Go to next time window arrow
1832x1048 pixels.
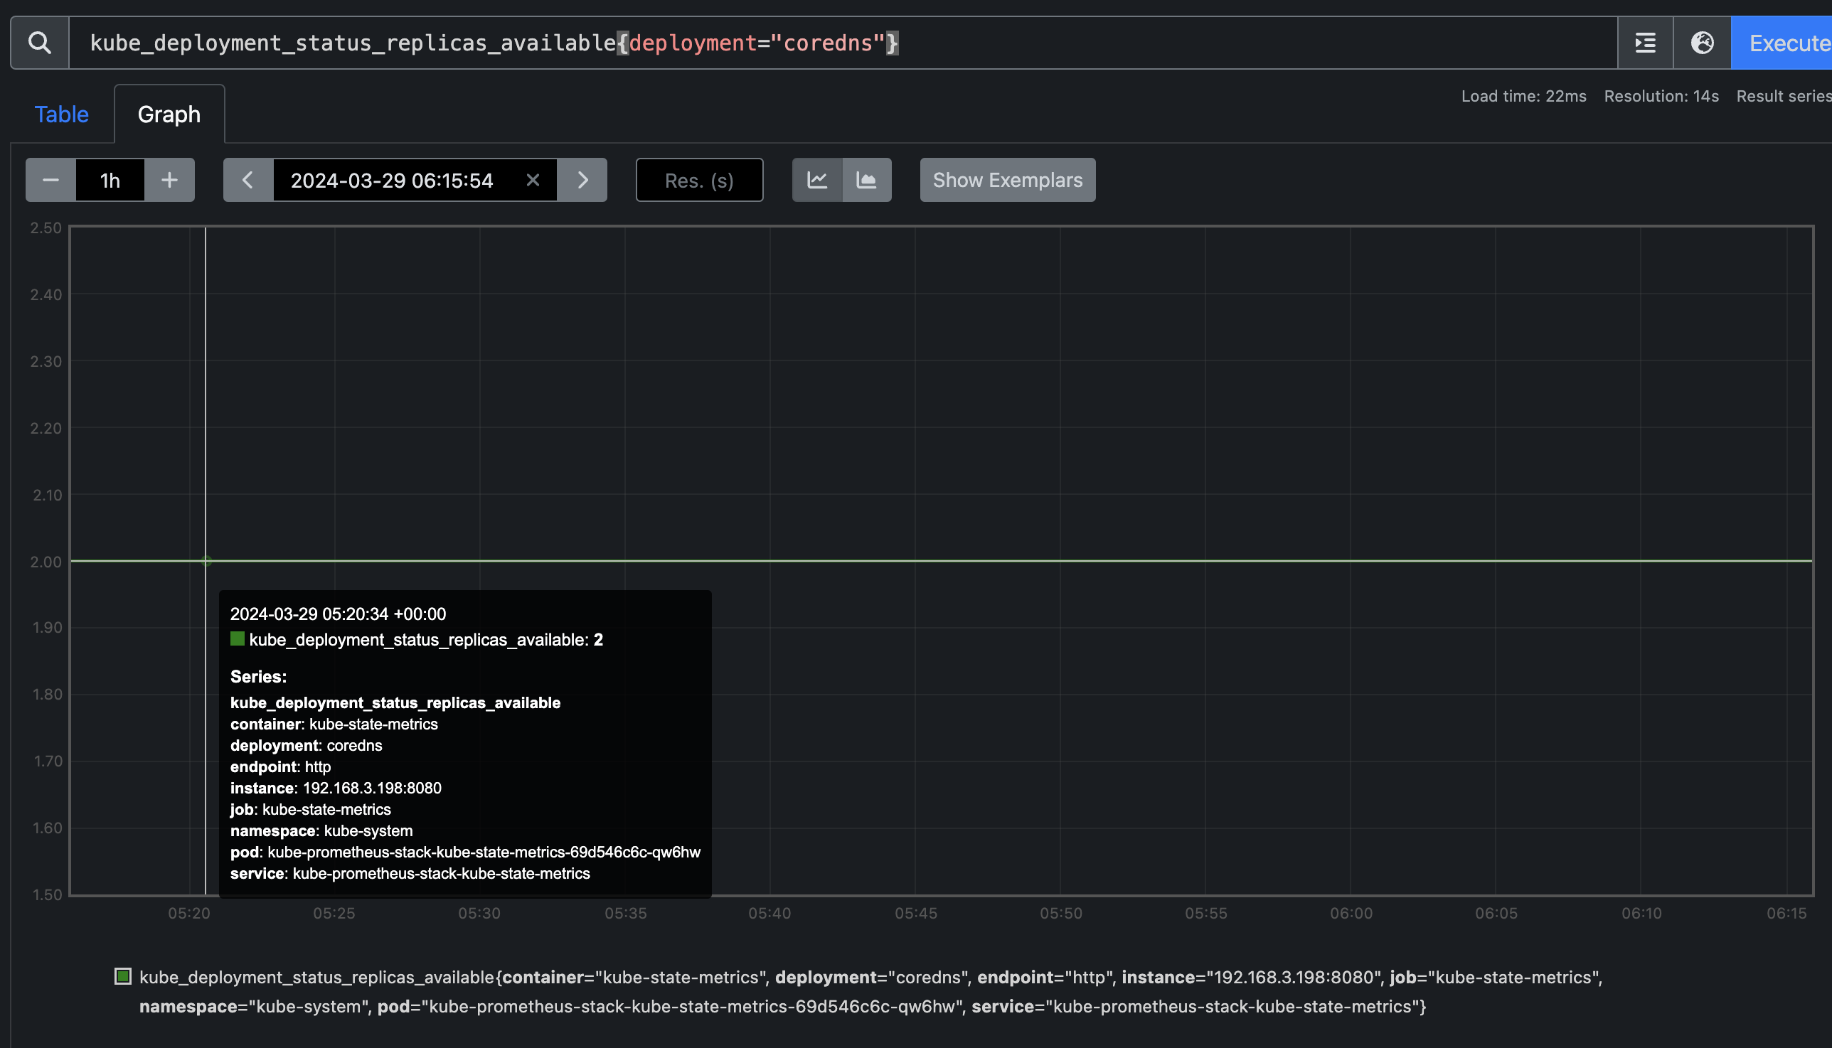[582, 180]
